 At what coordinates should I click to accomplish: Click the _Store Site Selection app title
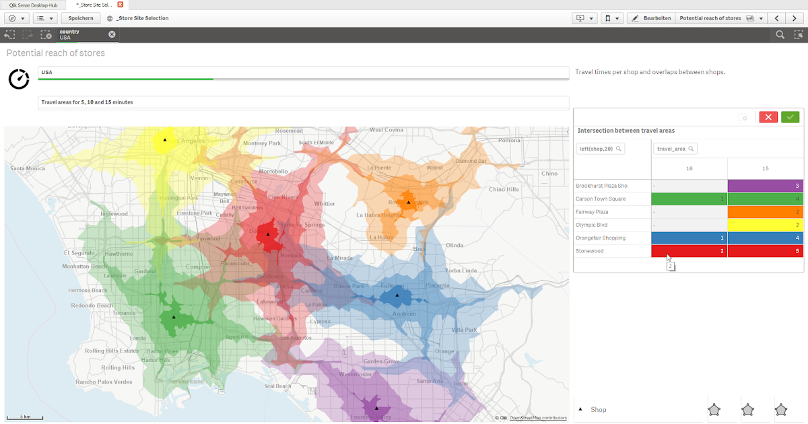[143, 18]
